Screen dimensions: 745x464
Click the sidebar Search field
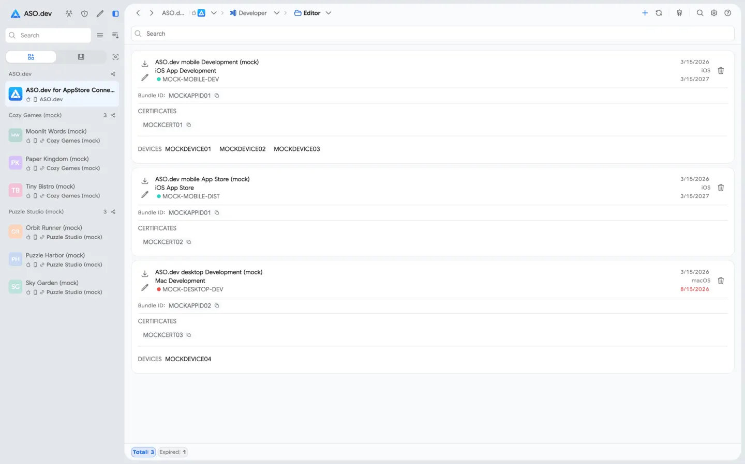48,35
